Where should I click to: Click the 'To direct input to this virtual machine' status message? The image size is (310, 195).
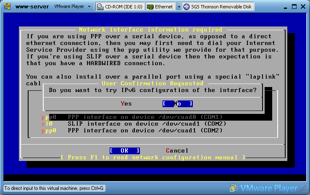[x=54, y=188]
